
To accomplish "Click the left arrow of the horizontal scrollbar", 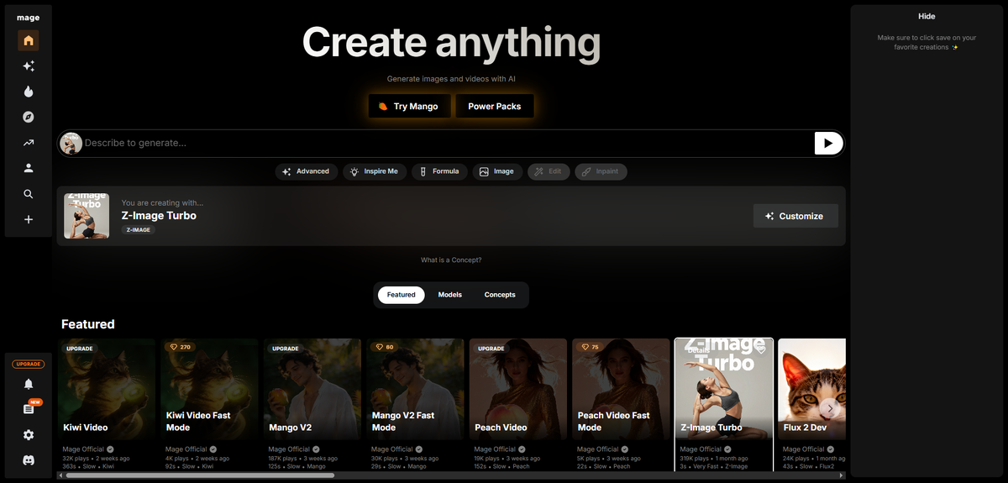I will pyautogui.click(x=60, y=475).
